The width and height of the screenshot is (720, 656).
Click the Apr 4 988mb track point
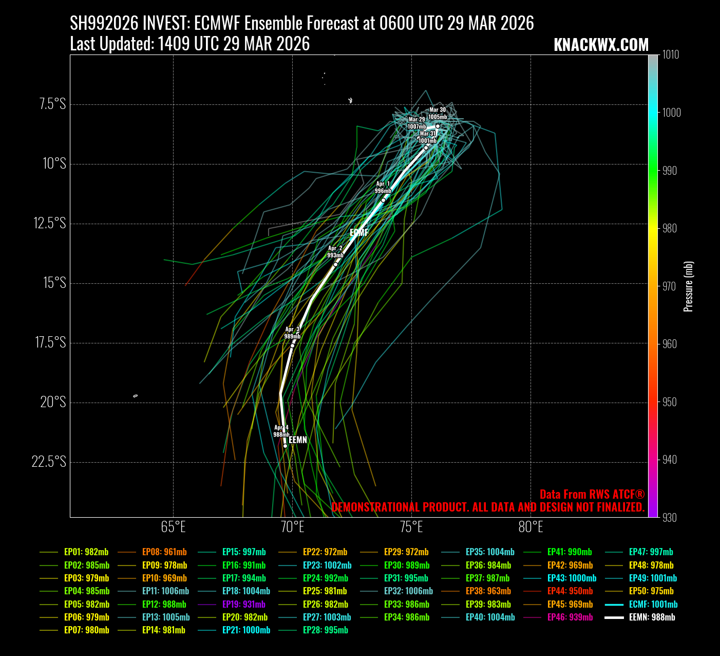[x=286, y=446]
